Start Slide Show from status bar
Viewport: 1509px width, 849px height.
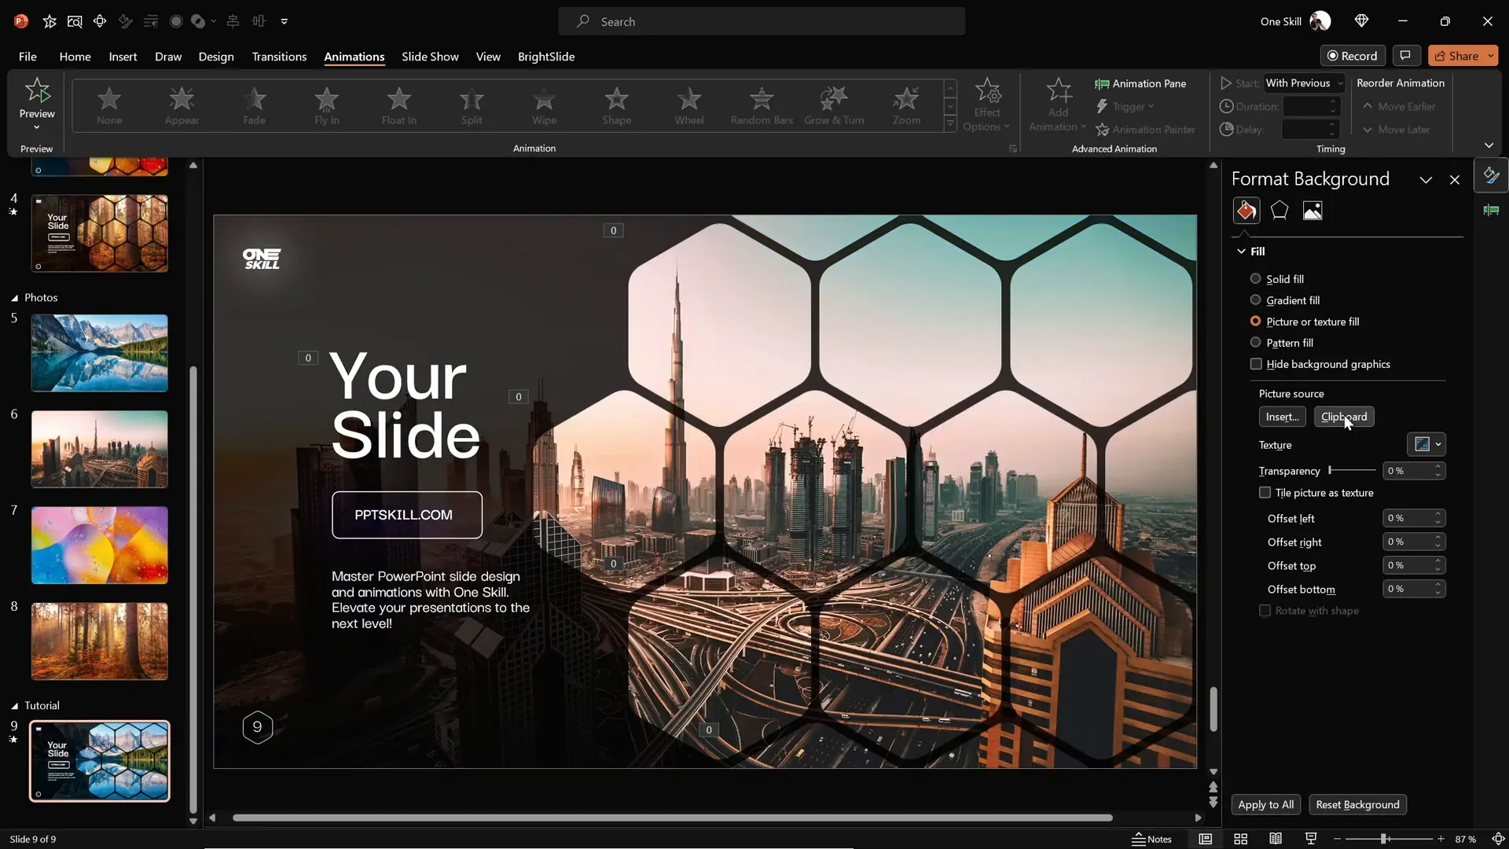point(1309,839)
